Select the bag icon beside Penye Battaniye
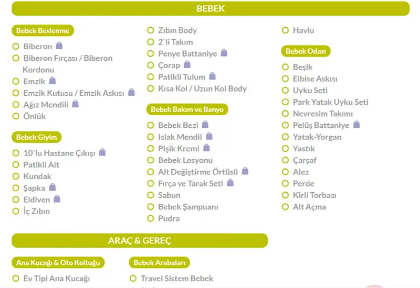The width and height of the screenshot is (420, 288). [224, 53]
